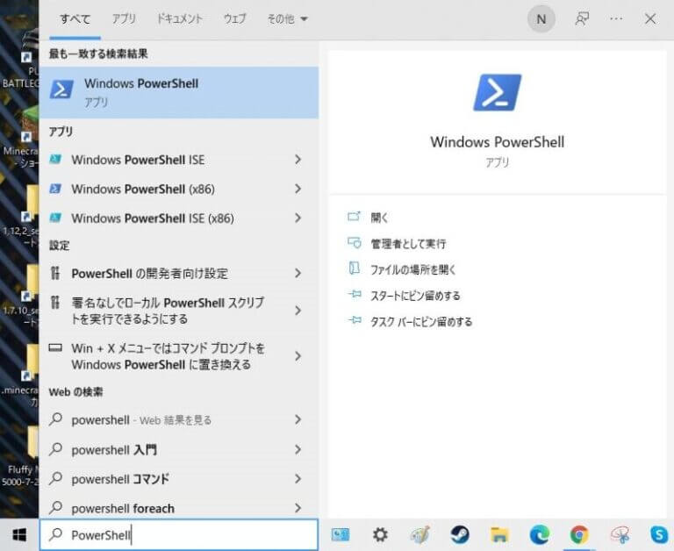This screenshot has height=551, width=674.
Task: Expand arrow for powershell foreach suggestion
Action: 298,508
